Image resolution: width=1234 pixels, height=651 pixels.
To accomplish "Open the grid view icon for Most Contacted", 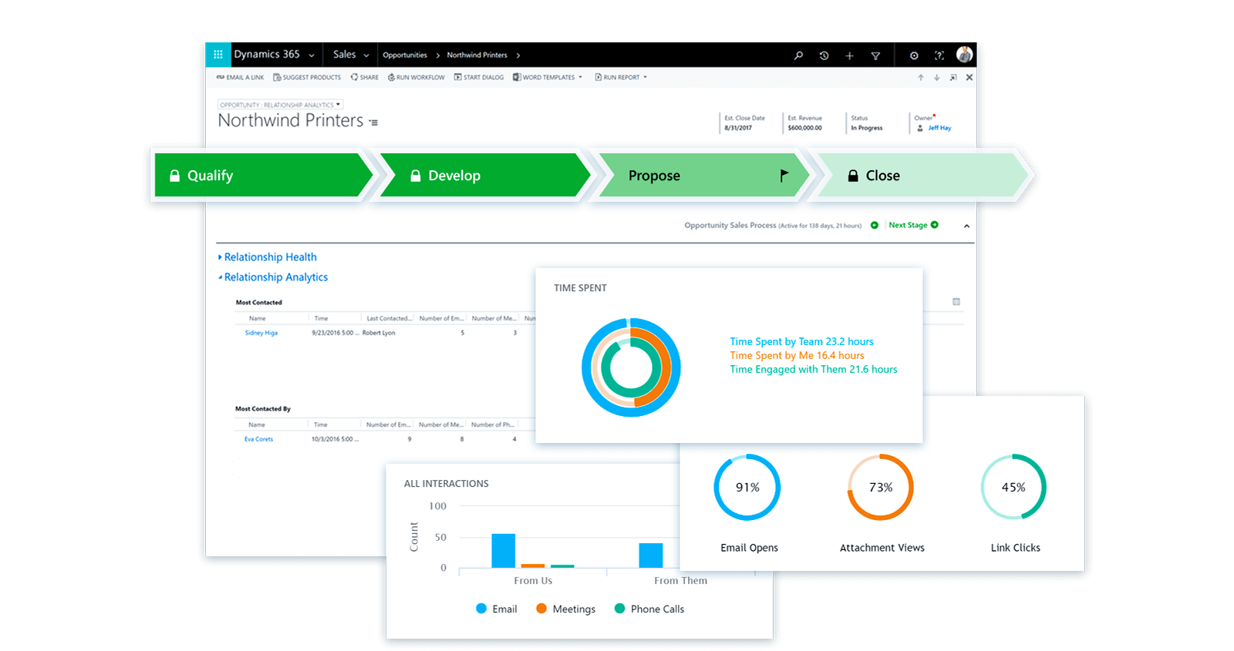I will [956, 302].
